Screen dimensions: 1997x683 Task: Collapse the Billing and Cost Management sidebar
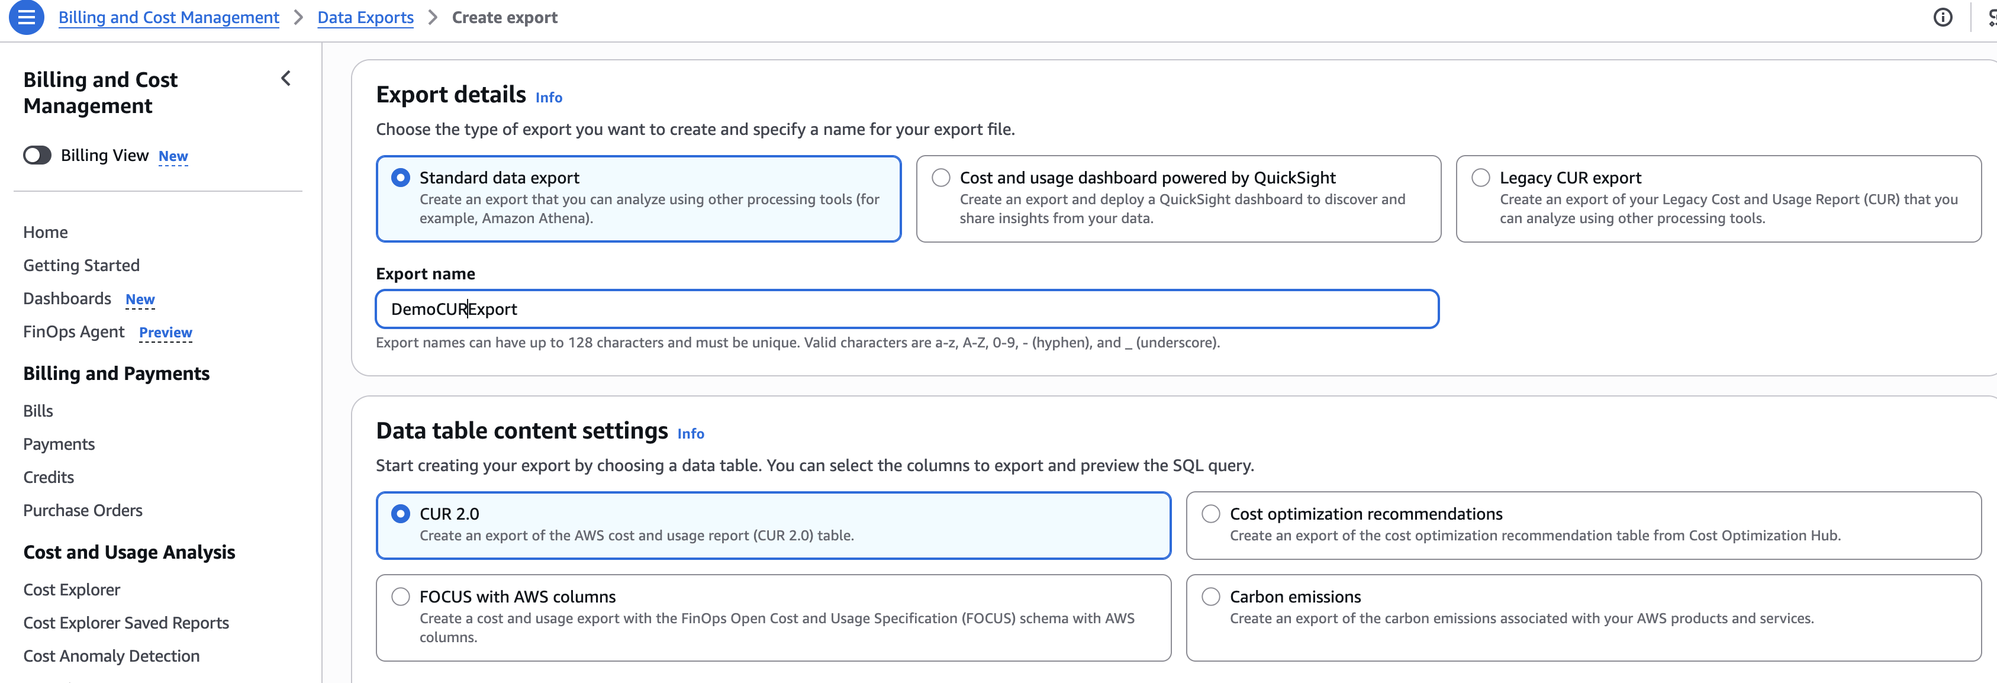[x=286, y=78]
